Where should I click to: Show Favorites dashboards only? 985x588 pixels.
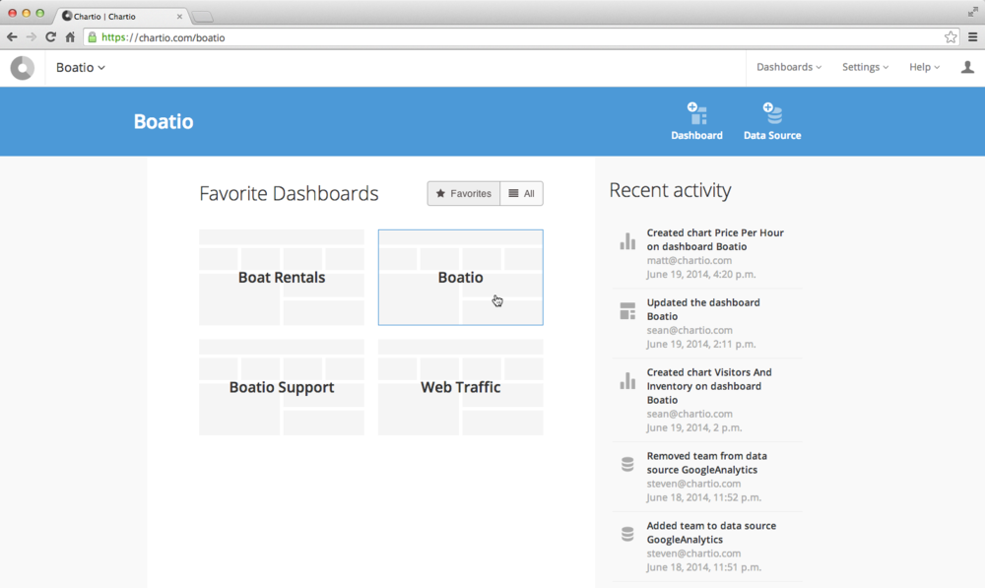click(464, 193)
